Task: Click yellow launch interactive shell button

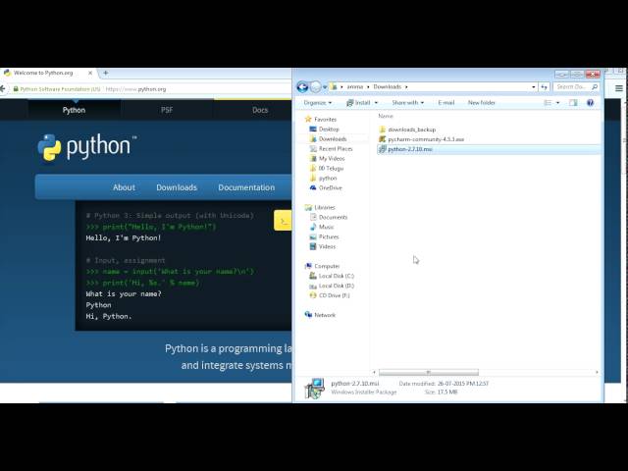Action: tap(283, 220)
